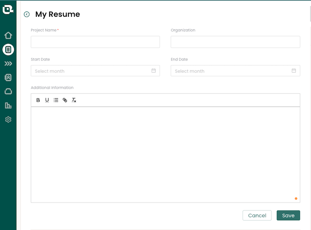Click the triple chevron sidebar icon
The image size is (311, 230).
(8, 63)
